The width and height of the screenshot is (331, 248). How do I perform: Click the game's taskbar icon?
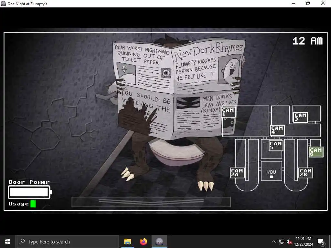point(159,242)
